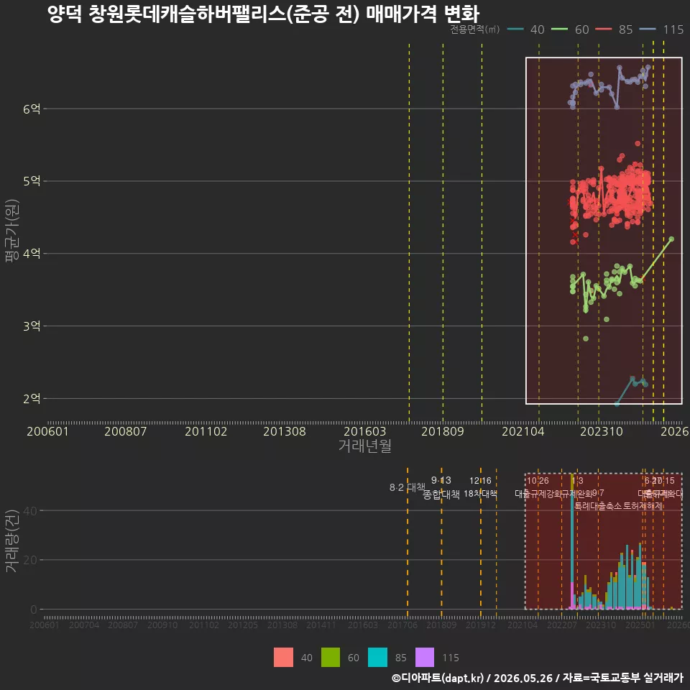
Task: Click the 12·16 18차대책 policy annotation
Action: tap(480, 487)
